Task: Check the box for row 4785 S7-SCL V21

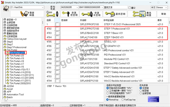Action: (x=57, y=42)
